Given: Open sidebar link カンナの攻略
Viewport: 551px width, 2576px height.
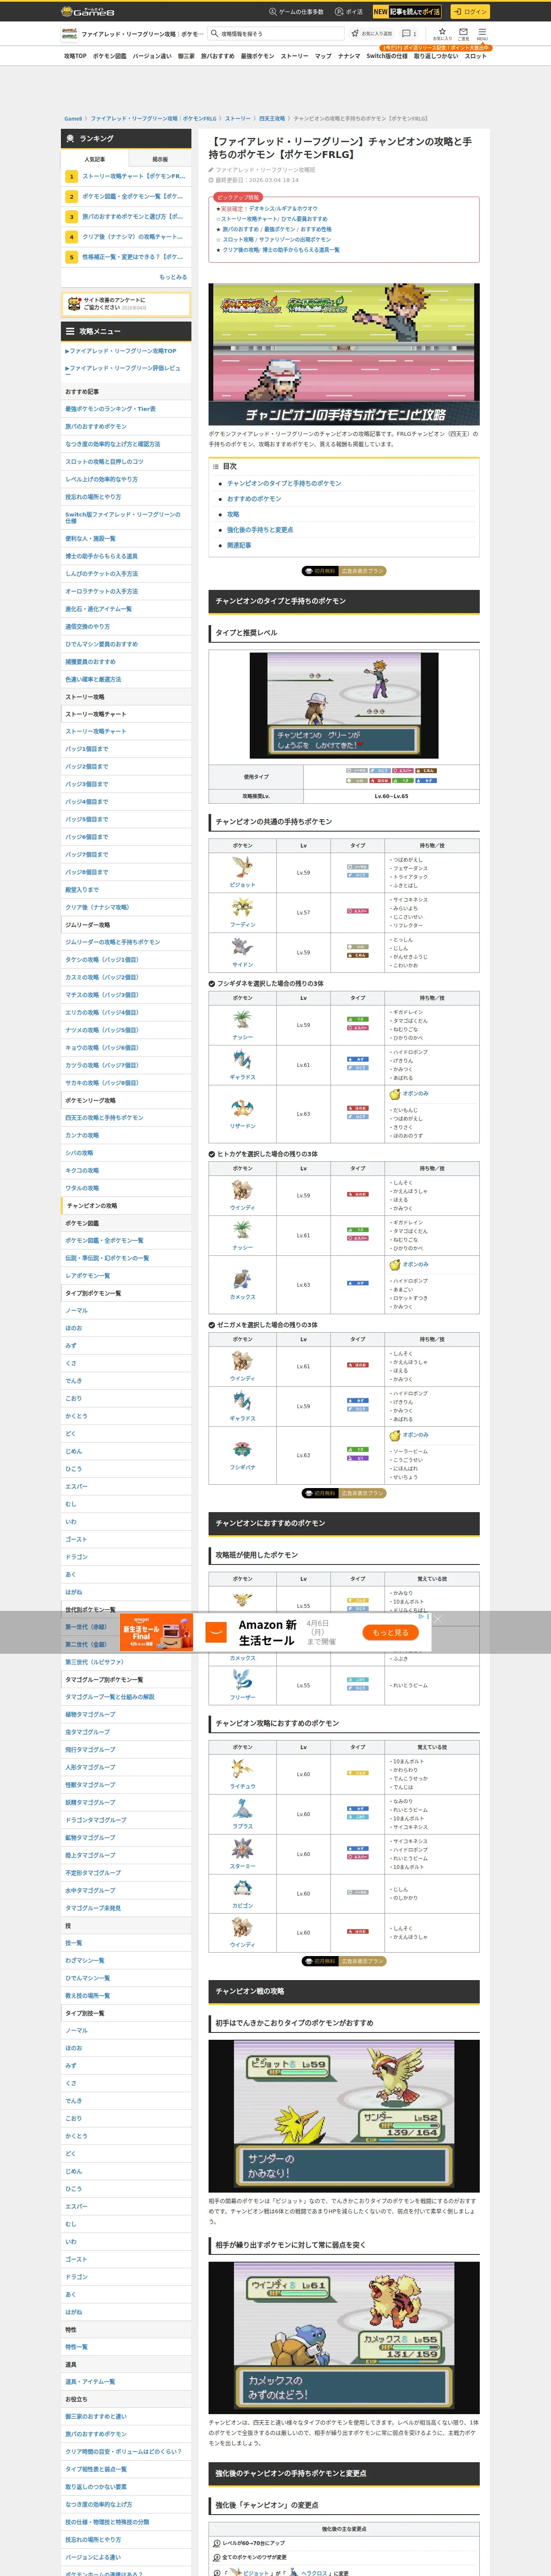Looking at the screenshot, I should pos(82,1135).
